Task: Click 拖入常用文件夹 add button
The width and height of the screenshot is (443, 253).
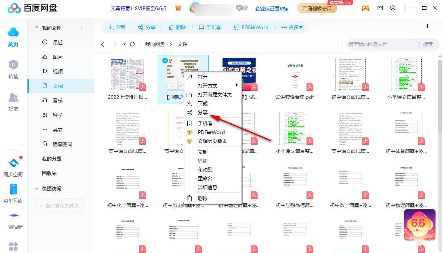Action: click(x=60, y=205)
